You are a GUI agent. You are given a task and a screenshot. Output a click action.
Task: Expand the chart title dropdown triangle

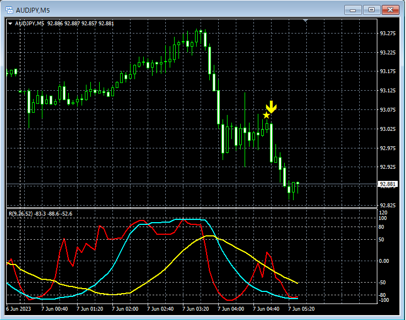(10, 24)
